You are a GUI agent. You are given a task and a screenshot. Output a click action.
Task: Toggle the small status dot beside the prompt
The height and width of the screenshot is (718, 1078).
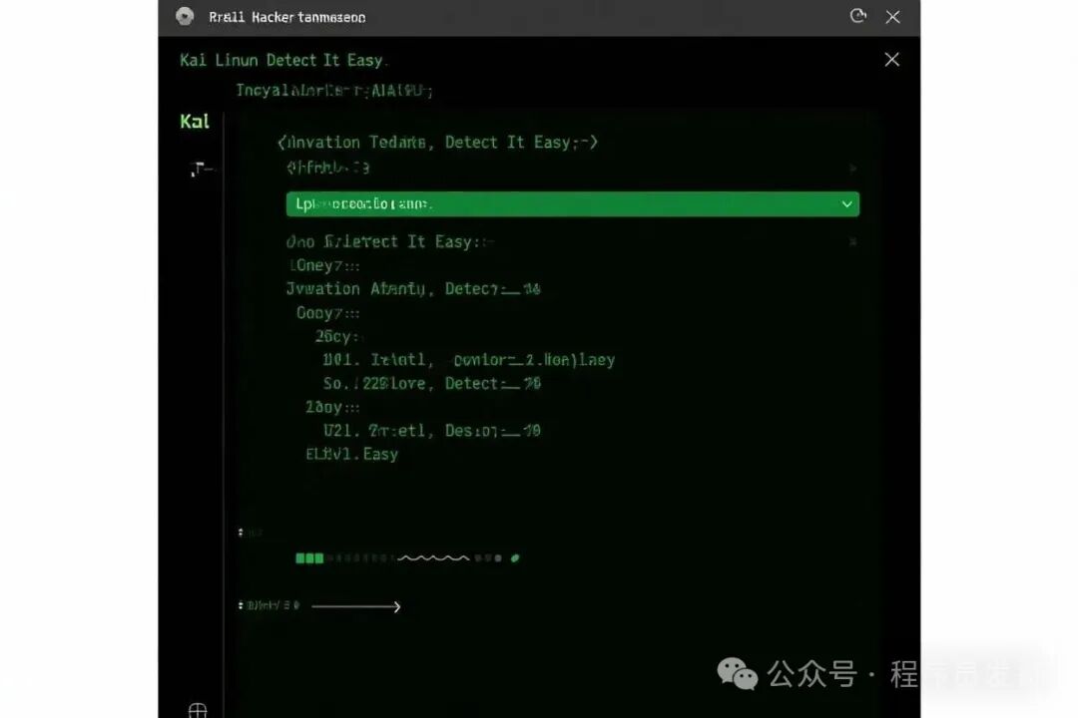pyautogui.click(x=243, y=532)
